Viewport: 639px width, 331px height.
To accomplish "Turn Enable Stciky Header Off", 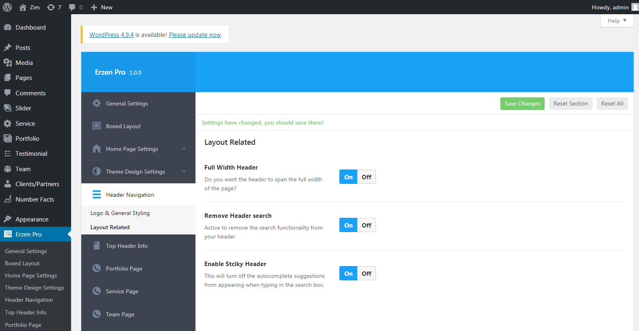I will pos(367,273).
